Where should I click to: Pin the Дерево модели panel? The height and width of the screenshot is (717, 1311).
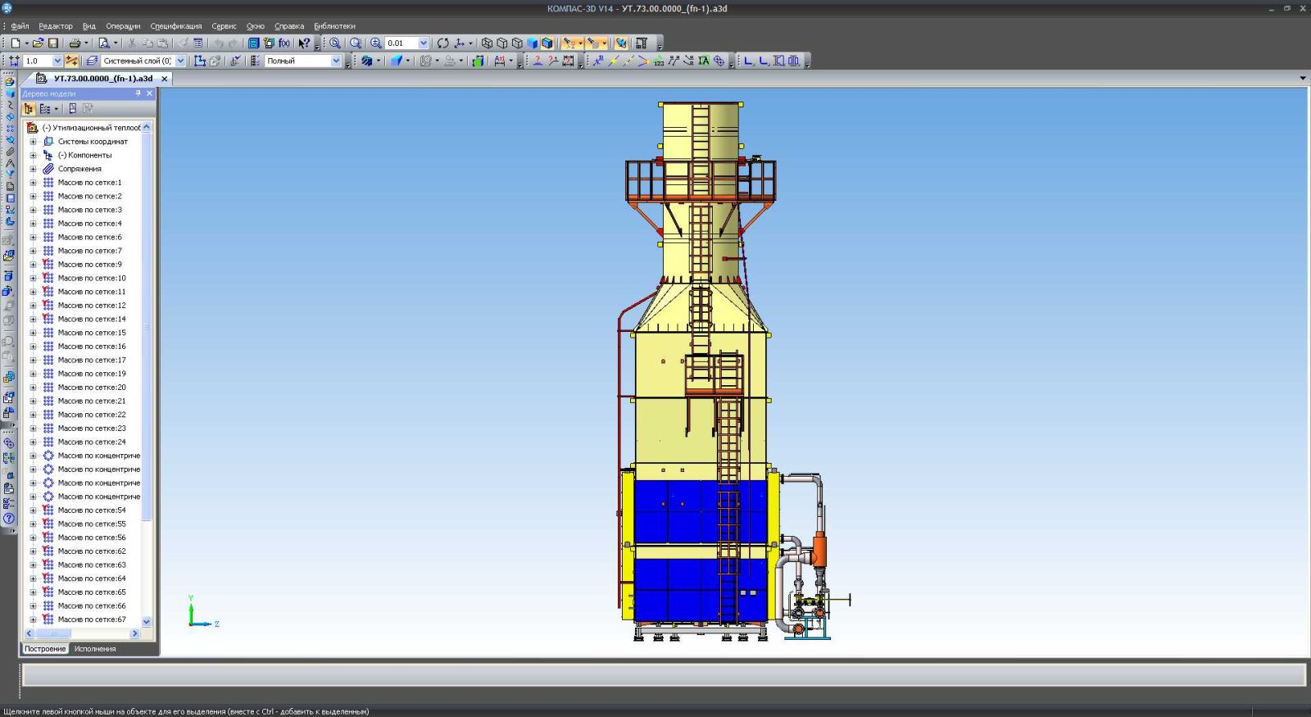click(138, 93)
